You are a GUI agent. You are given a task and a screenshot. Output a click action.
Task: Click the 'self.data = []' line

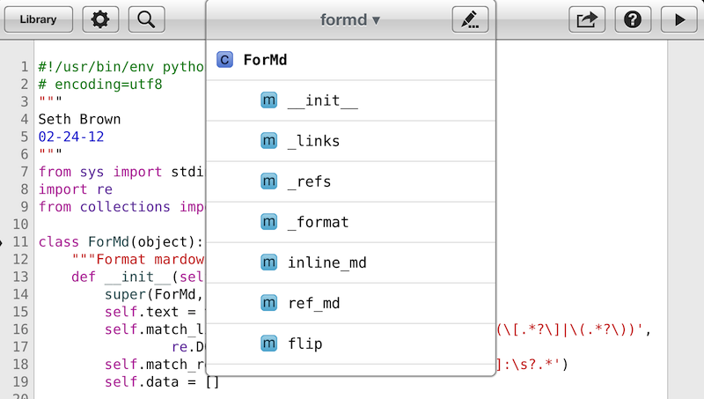point(162,382)
